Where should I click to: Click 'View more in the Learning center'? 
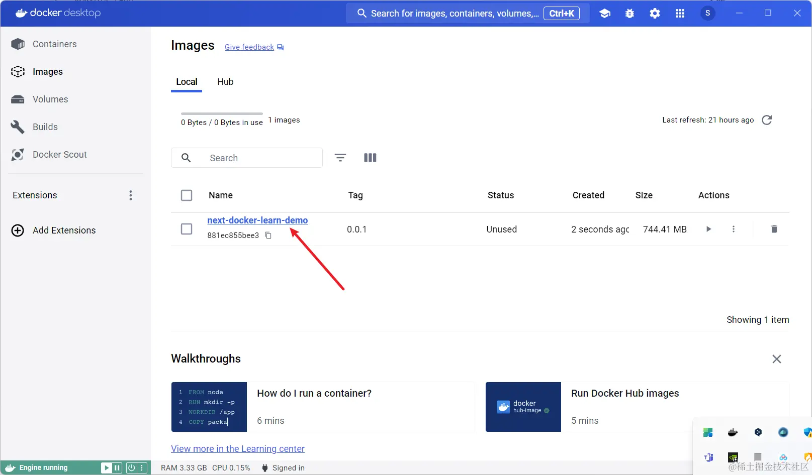(238, 449)
